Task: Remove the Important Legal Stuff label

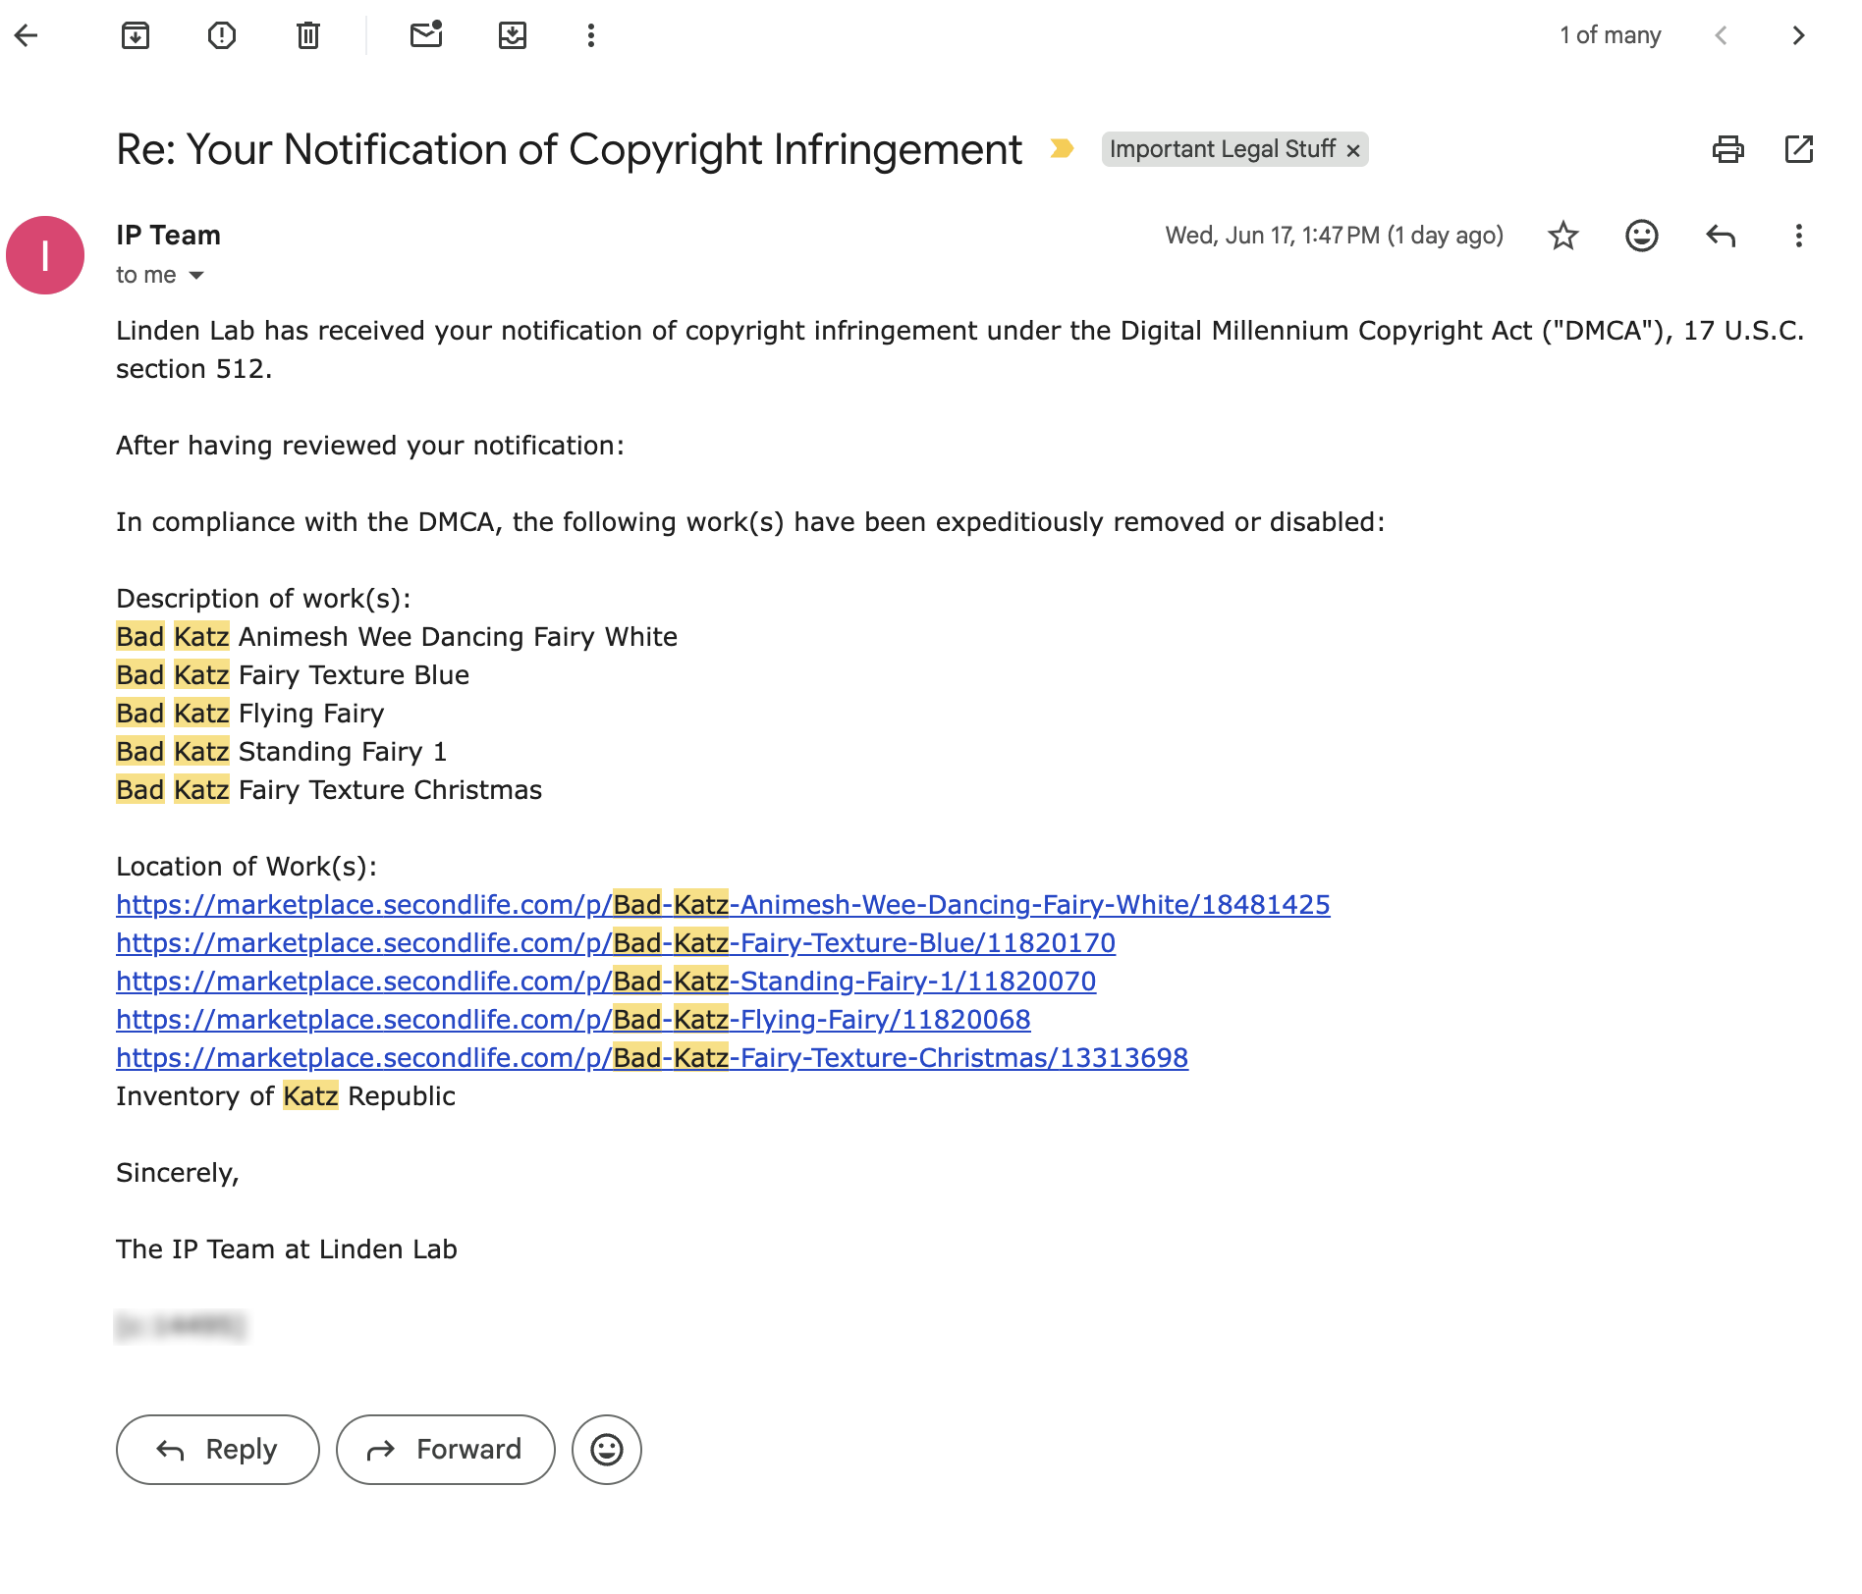Action: click(x=1353, y=150)
